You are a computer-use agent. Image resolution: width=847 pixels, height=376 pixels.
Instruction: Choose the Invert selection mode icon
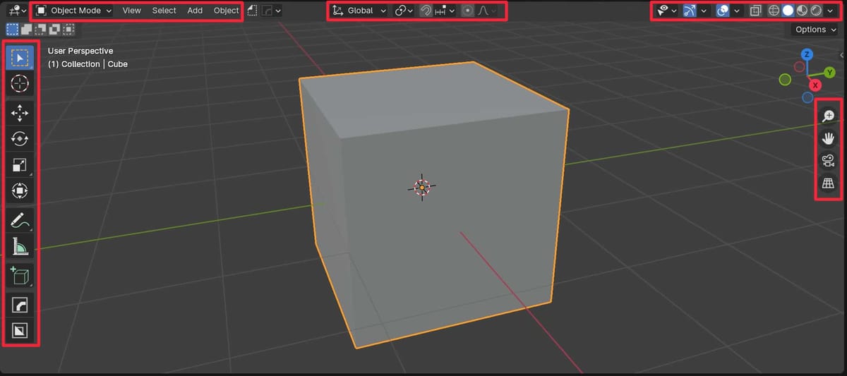click(x=54, y=30)
